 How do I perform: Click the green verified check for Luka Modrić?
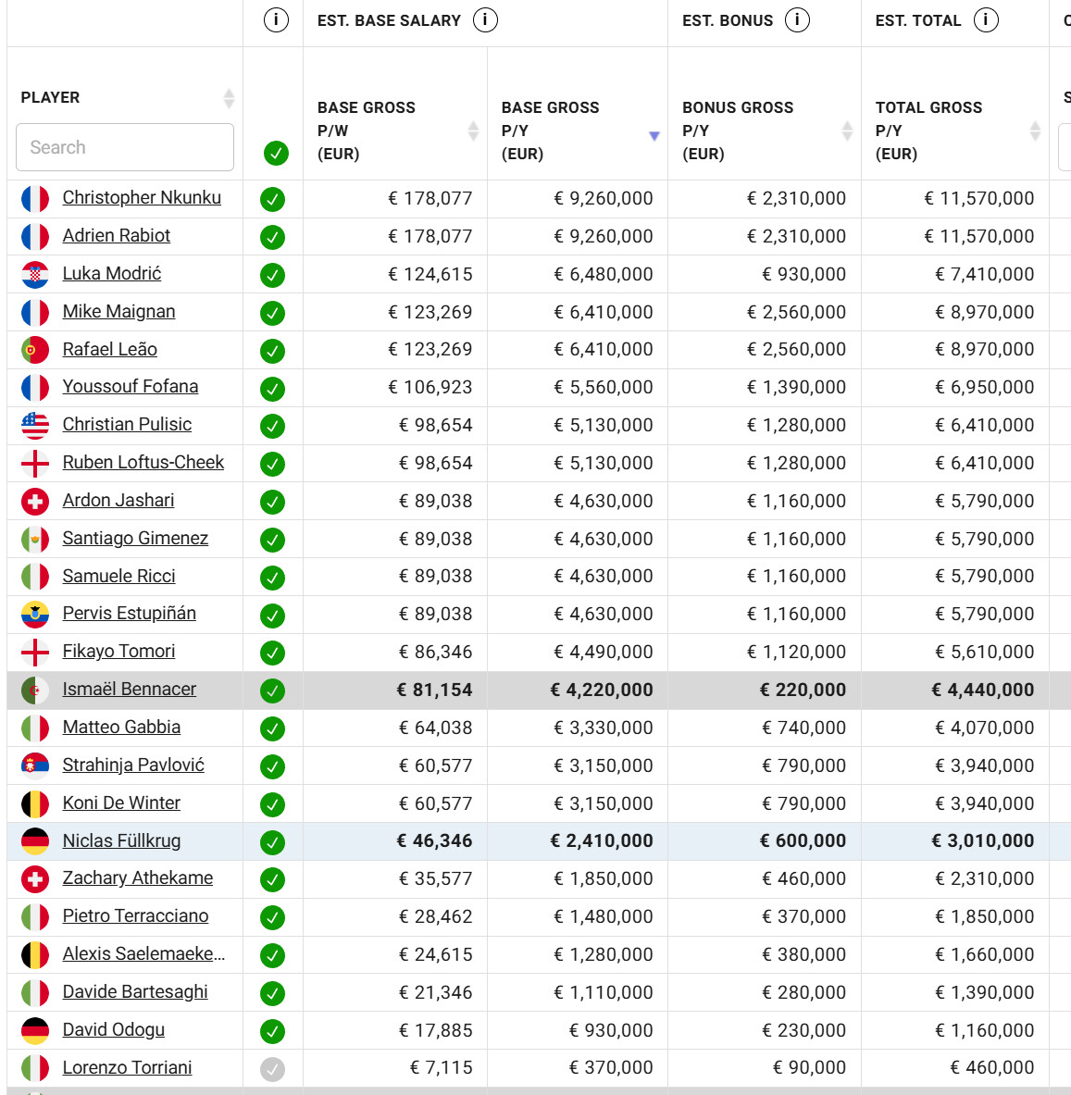(x=272, y=275)
